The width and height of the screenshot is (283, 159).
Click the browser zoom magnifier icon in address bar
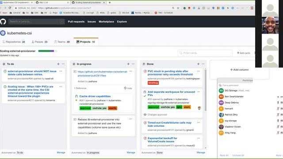point(173,8)
